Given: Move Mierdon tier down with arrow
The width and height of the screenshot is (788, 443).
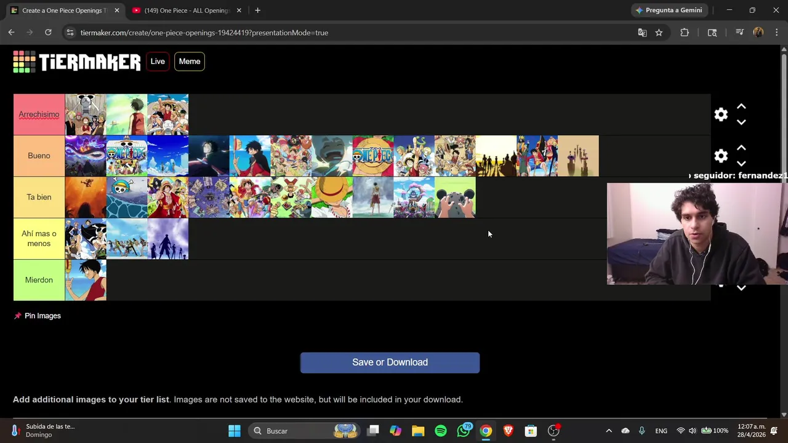Looking at the screenshot, I should [741, 287].
